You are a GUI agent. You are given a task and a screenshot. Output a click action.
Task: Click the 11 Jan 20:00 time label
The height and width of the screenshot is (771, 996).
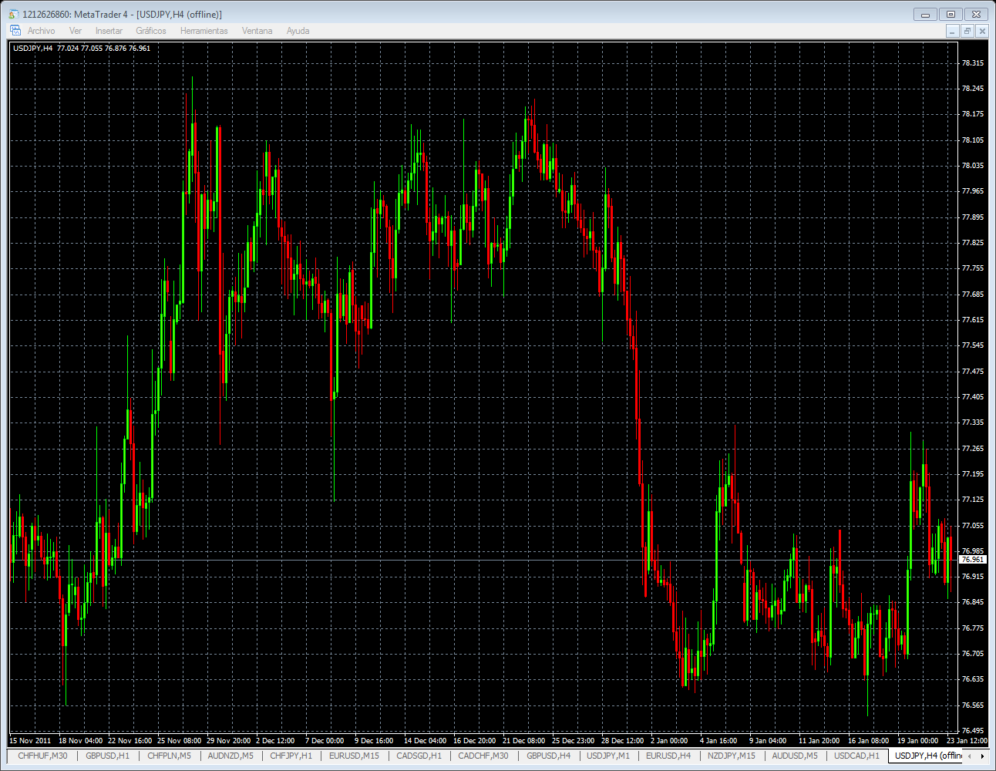coord(819,741)
